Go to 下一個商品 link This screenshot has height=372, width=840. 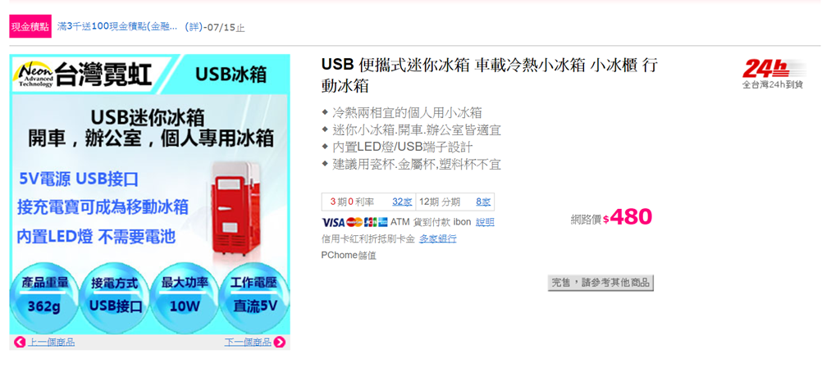click(x=248, y=342)
